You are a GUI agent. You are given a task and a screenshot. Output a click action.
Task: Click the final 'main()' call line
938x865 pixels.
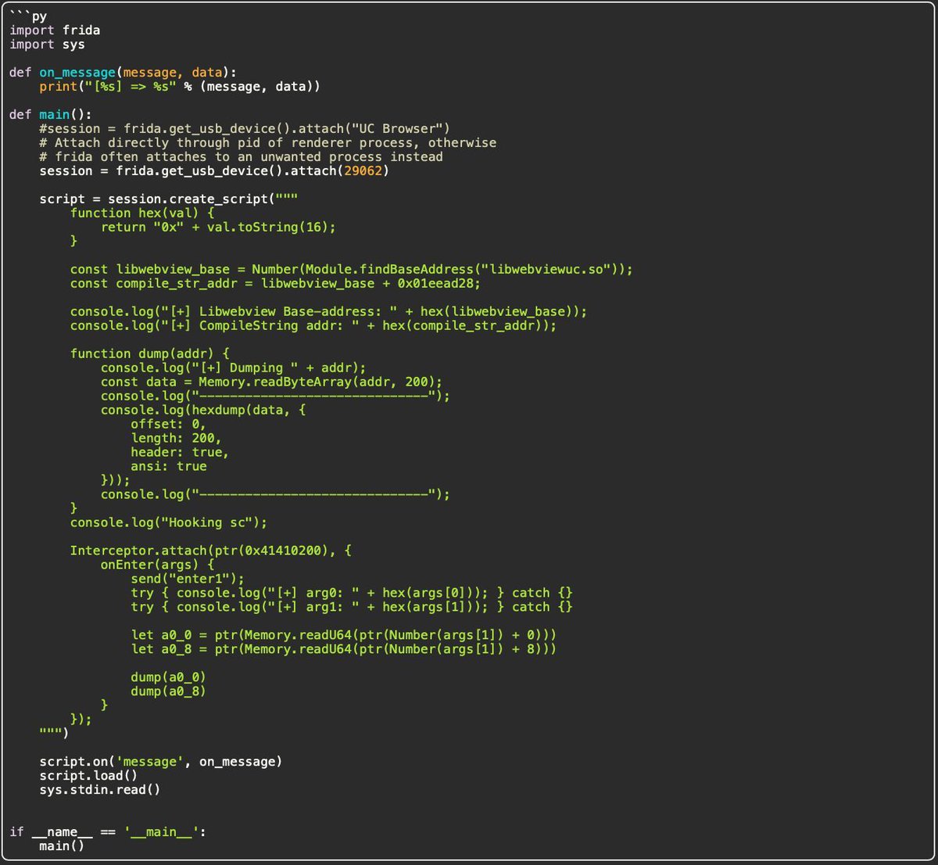pyautogui.click(x=63, y=846)
